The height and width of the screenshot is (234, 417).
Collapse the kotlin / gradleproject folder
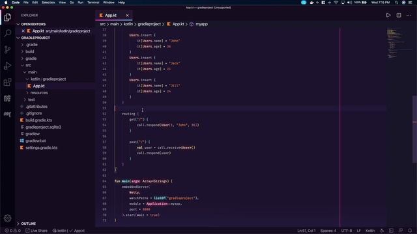click(x=48, y=79)
